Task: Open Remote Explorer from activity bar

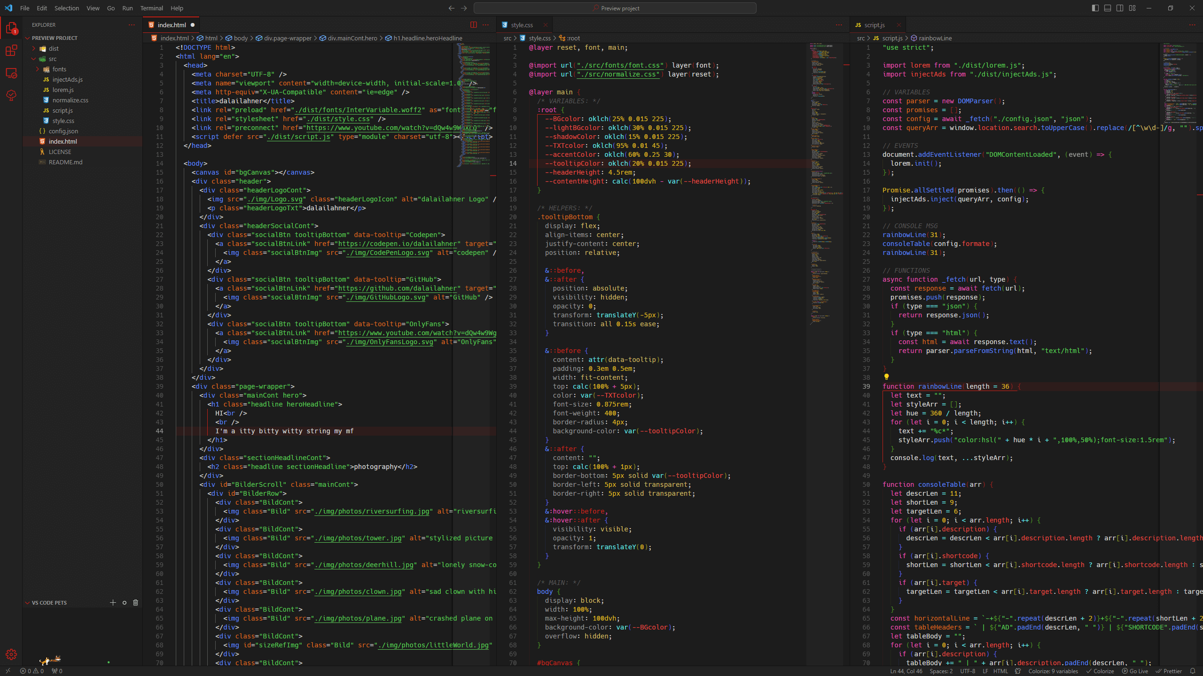Action: click(11, 73)
